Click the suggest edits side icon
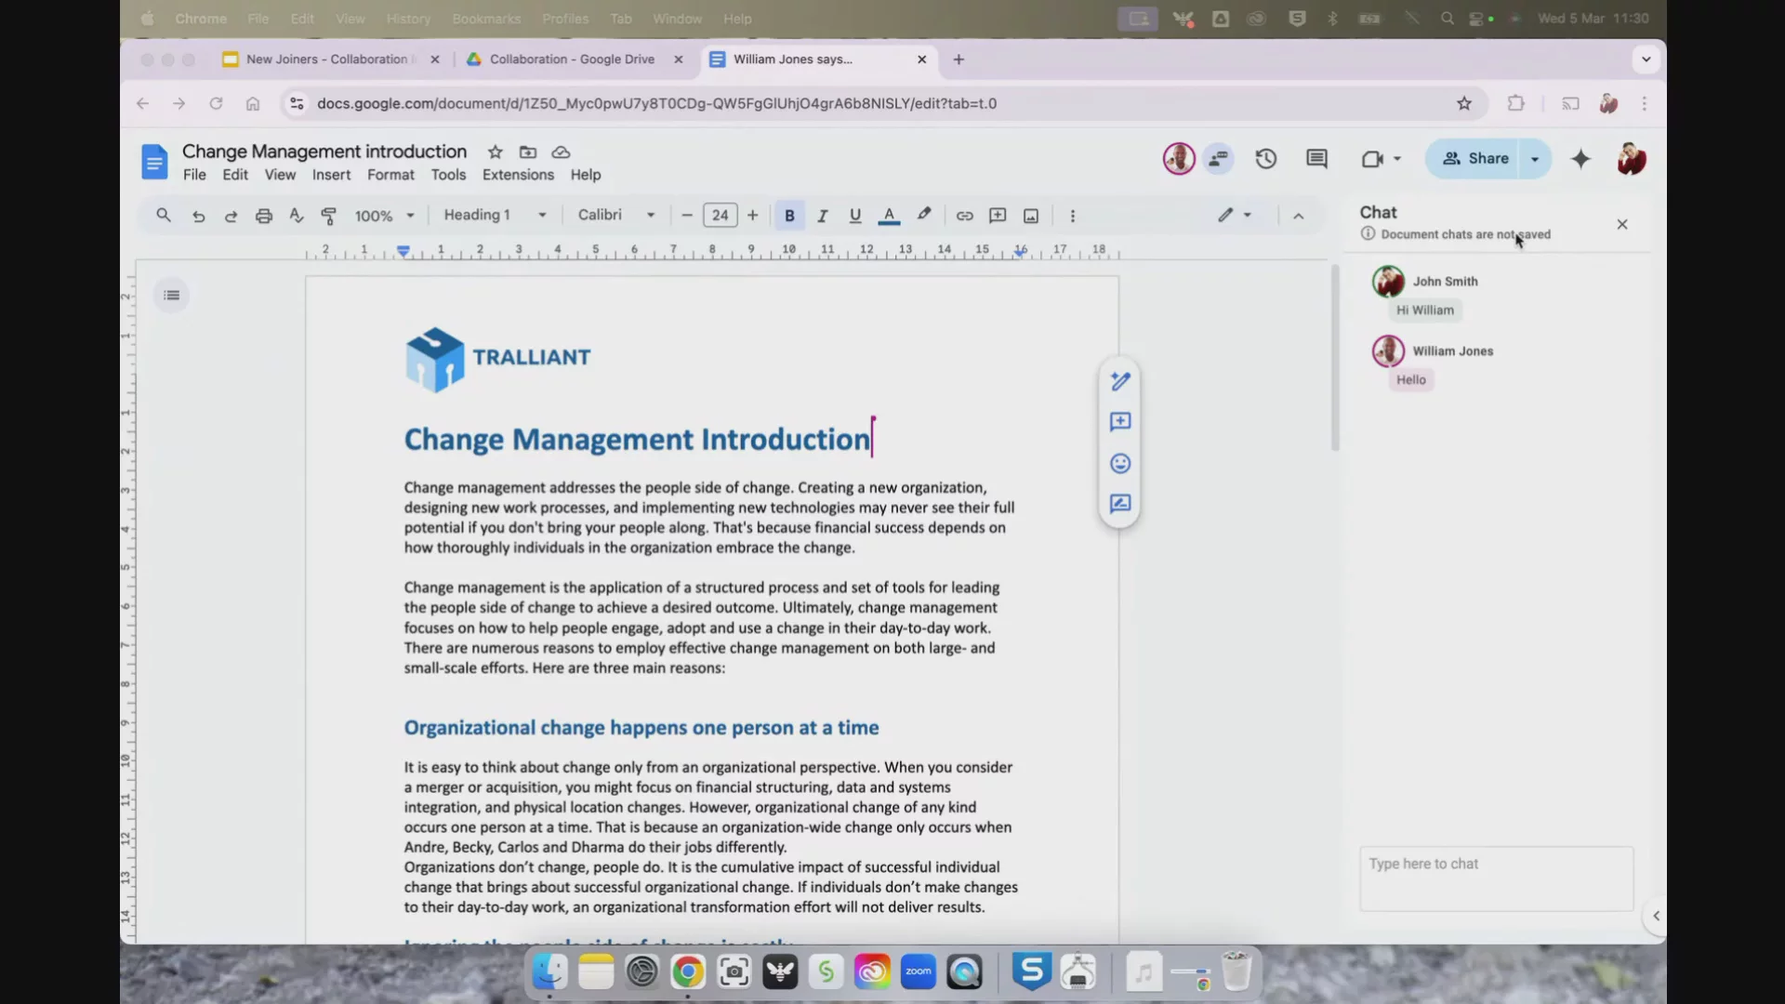1785x1004 pixels. (x=1120, y=504)
